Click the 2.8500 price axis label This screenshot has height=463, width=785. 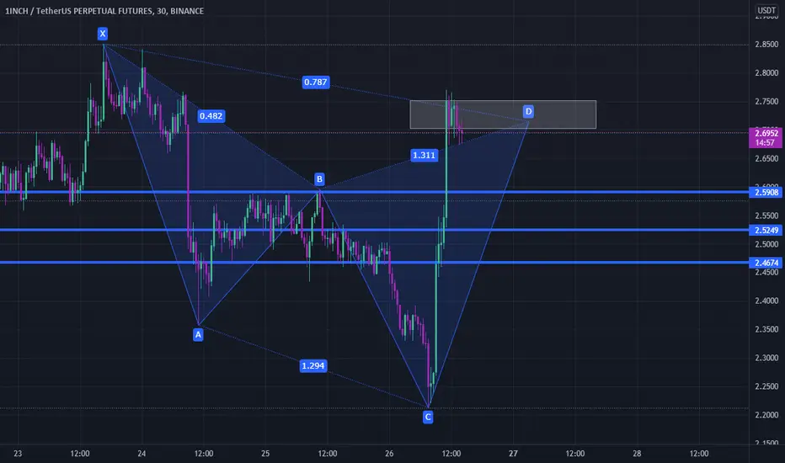tap(766, 44)
